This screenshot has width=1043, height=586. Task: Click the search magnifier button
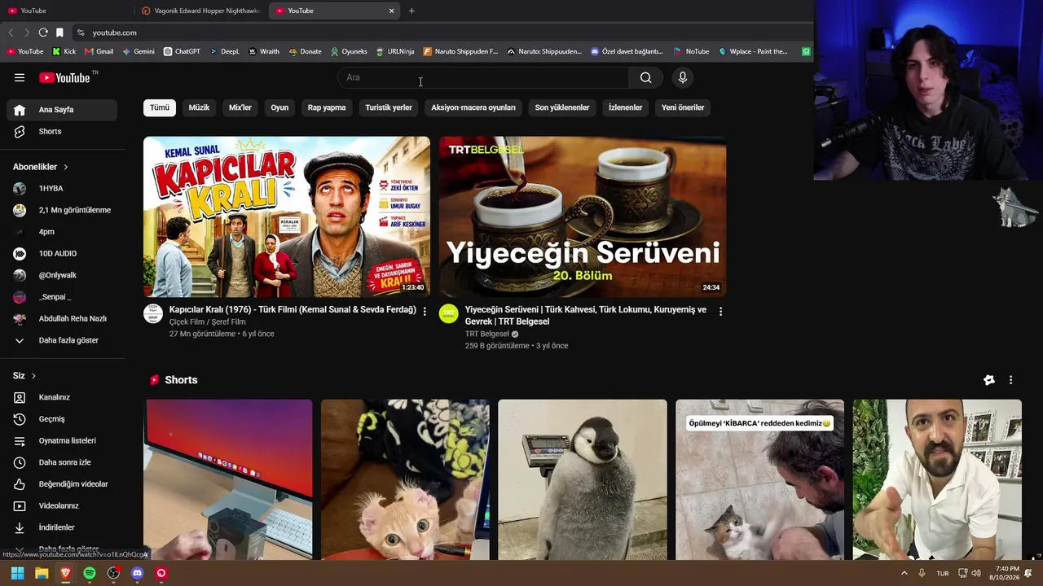coord(645,77)
